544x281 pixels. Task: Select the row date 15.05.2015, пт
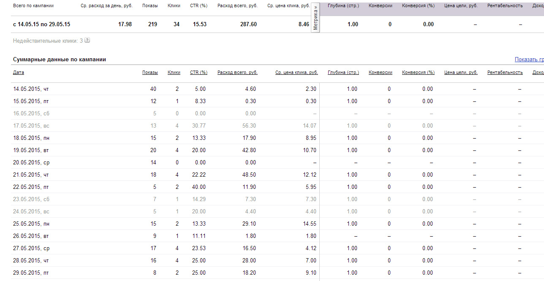pyautogui.click(x=31, y=101)
